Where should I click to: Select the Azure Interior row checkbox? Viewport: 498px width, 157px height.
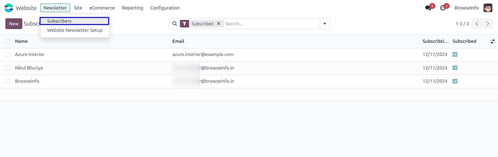(x=8, y=54)
